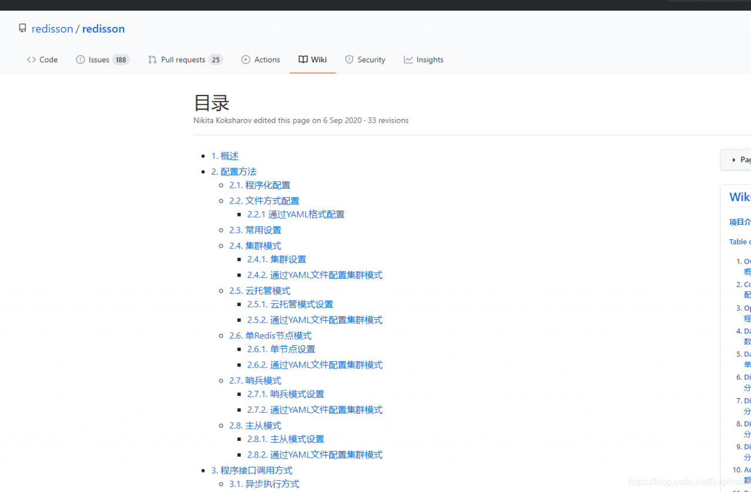Open the redisson repository name link
Screen dimensions: 751x492
[x=103, y=28]
